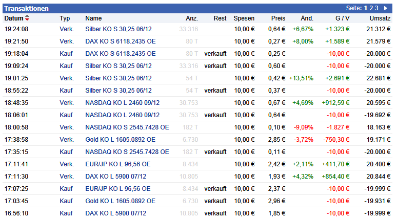Select turnover value -19.692 €
Viewport: 397px width, 219px height.
377,115
